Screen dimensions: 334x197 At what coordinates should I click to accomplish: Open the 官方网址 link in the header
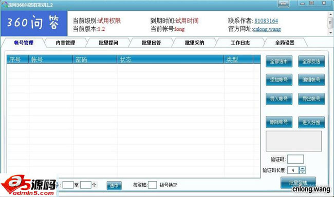[267, 29]
